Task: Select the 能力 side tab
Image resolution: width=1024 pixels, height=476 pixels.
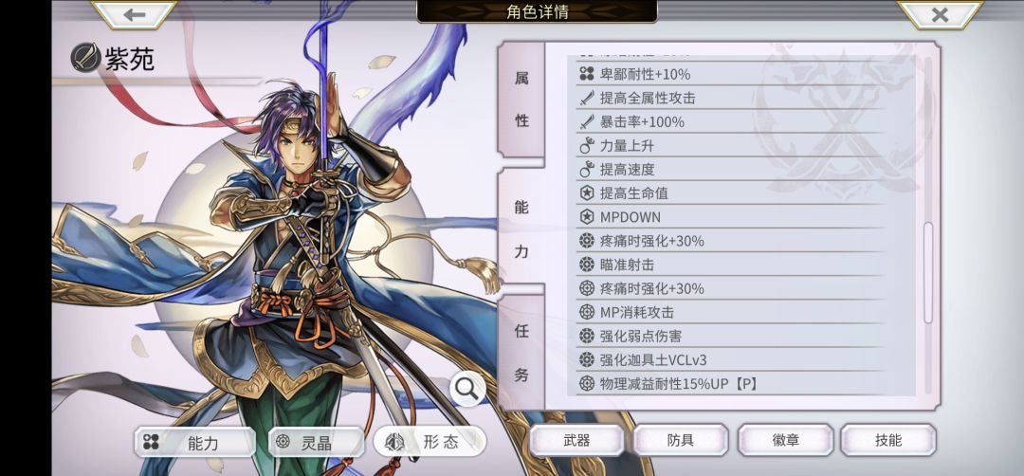Action: [521, 229]
